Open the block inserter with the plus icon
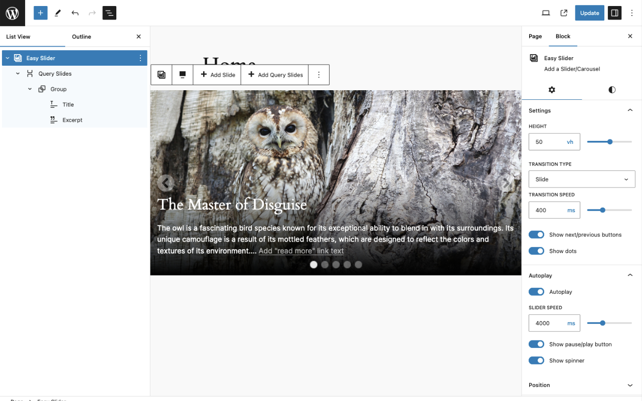The height and width of the screenshot is (401, 642). (x=40, y=13)
